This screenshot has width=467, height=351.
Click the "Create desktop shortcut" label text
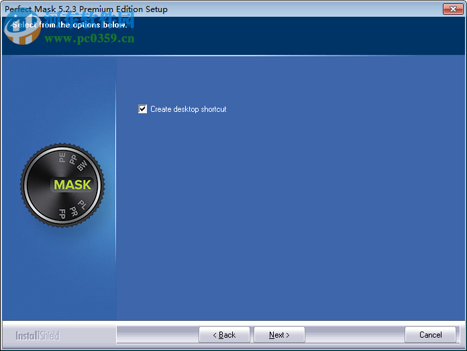point(189,109)
